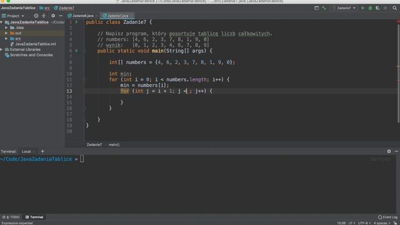This screenshot has height=225, width=400.
Task: Close the Zadanie7.java tab
Action: pyautogui.click(x=131, y=16)
